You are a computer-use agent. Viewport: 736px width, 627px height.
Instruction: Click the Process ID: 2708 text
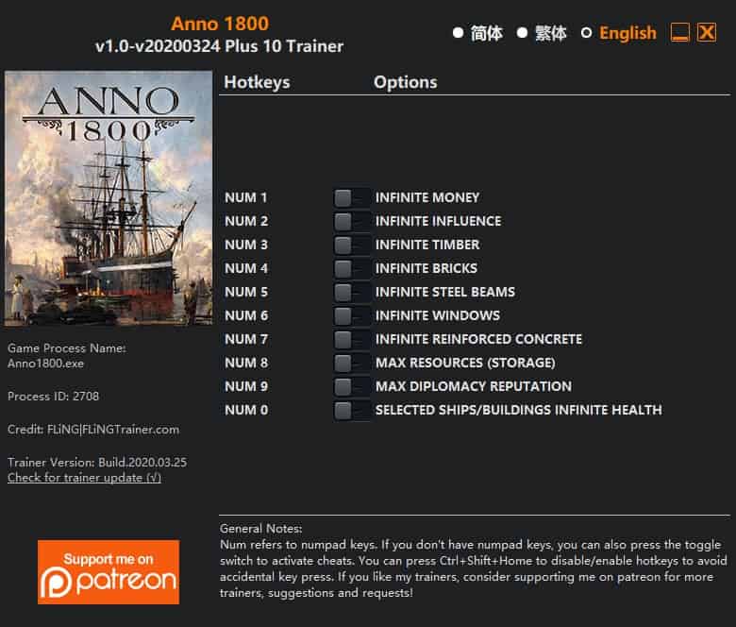[x=53, y=397]
